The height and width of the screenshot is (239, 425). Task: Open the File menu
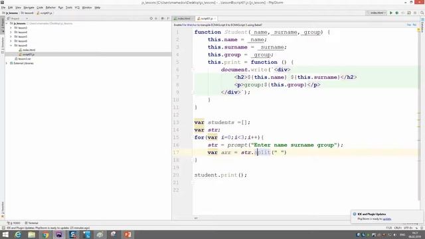click(3, 7)
